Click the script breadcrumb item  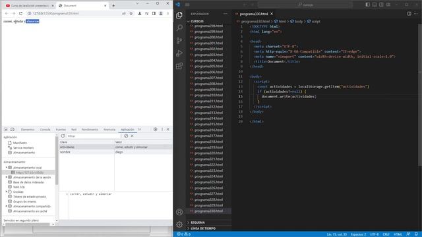click(x=314, y=22)
